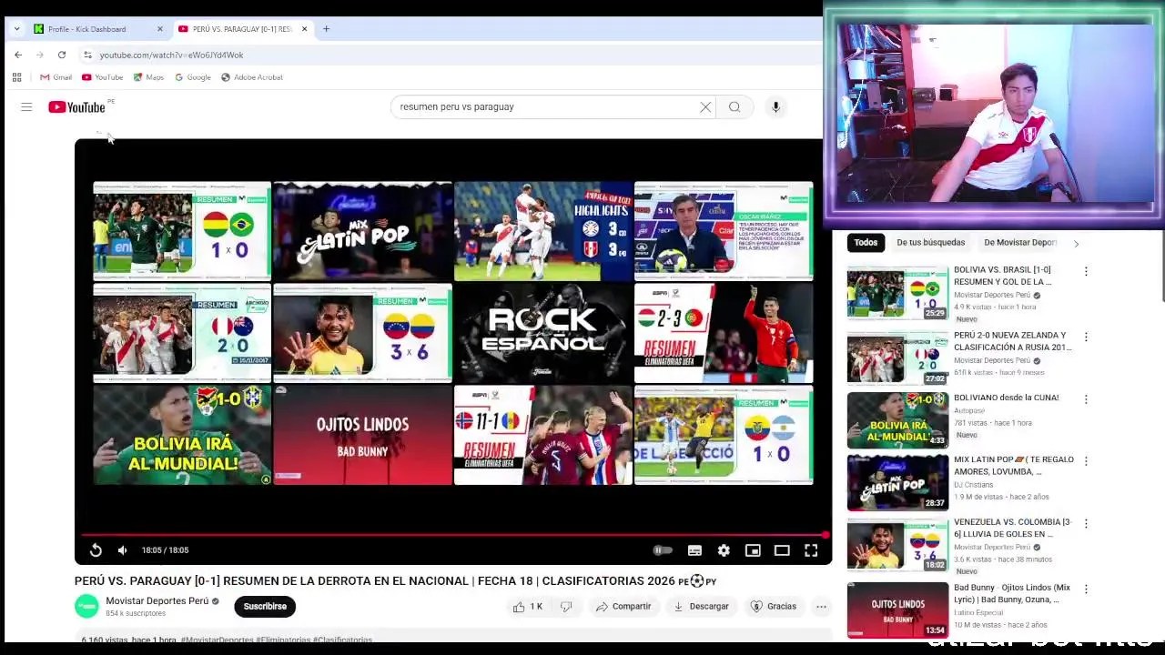Open more actions menu under video
The height and width of the screenshot is (655, 1165).
coord(821,607)
